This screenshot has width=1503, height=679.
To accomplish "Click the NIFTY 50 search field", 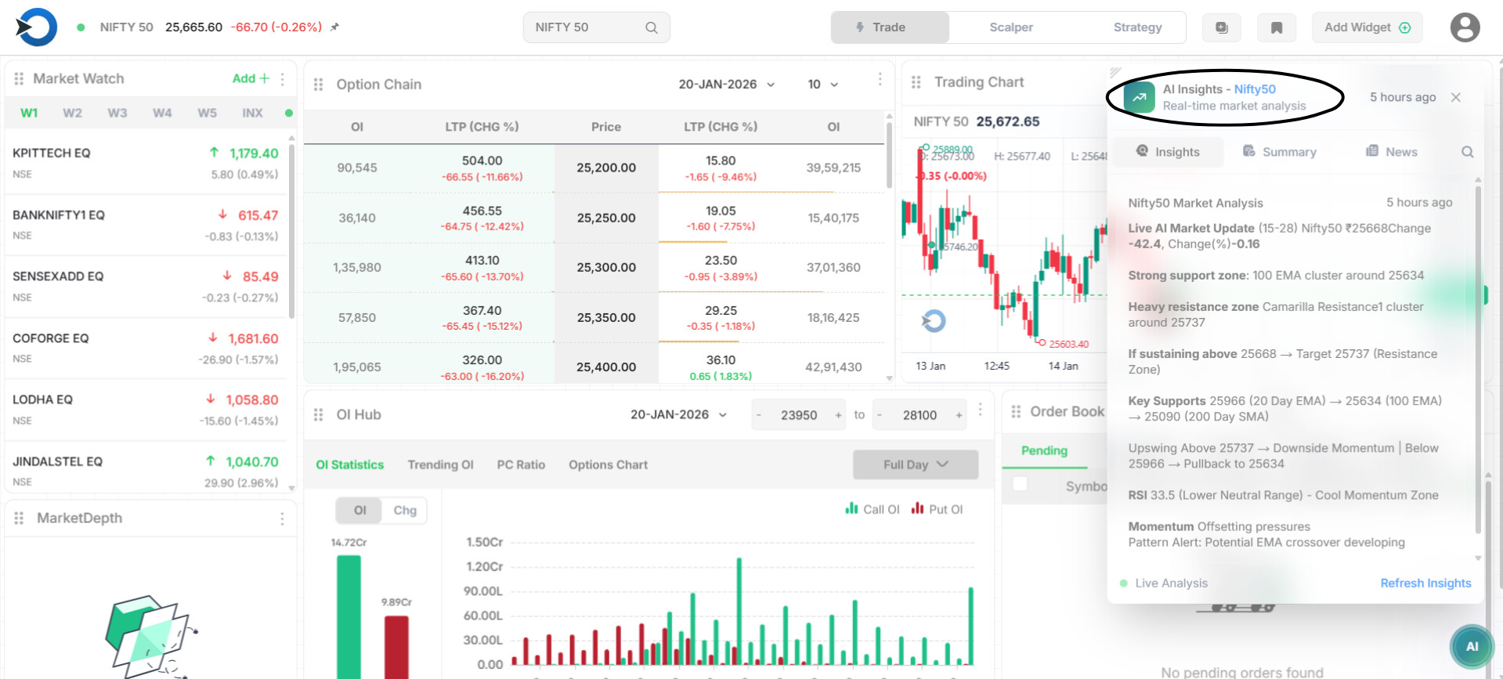I will pos(595,27).
